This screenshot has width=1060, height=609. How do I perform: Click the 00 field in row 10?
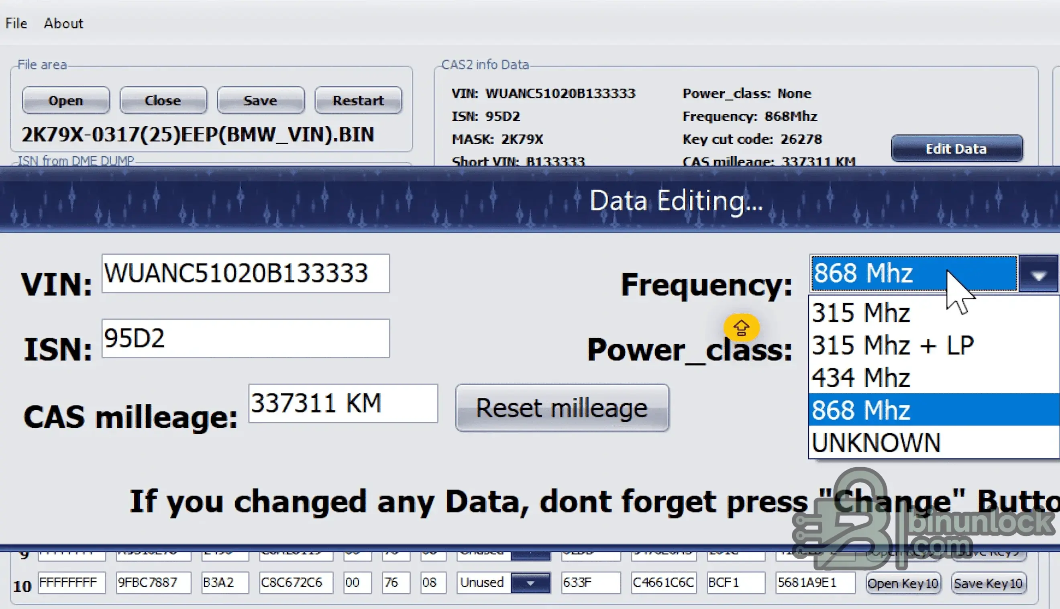[x=357, y=582]
